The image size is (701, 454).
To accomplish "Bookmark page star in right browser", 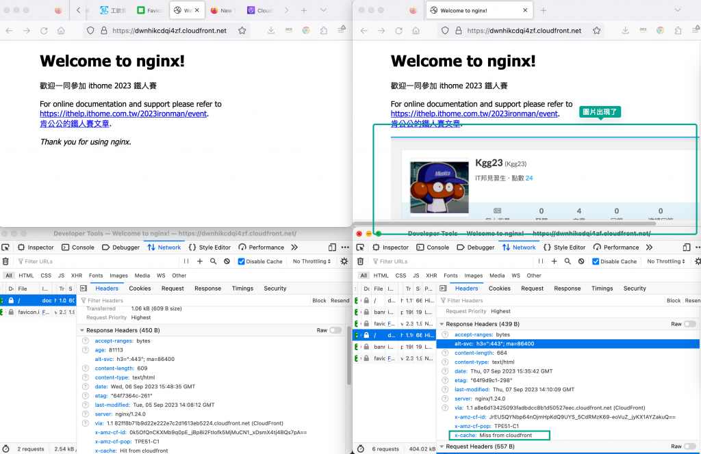I will [596, 31].
